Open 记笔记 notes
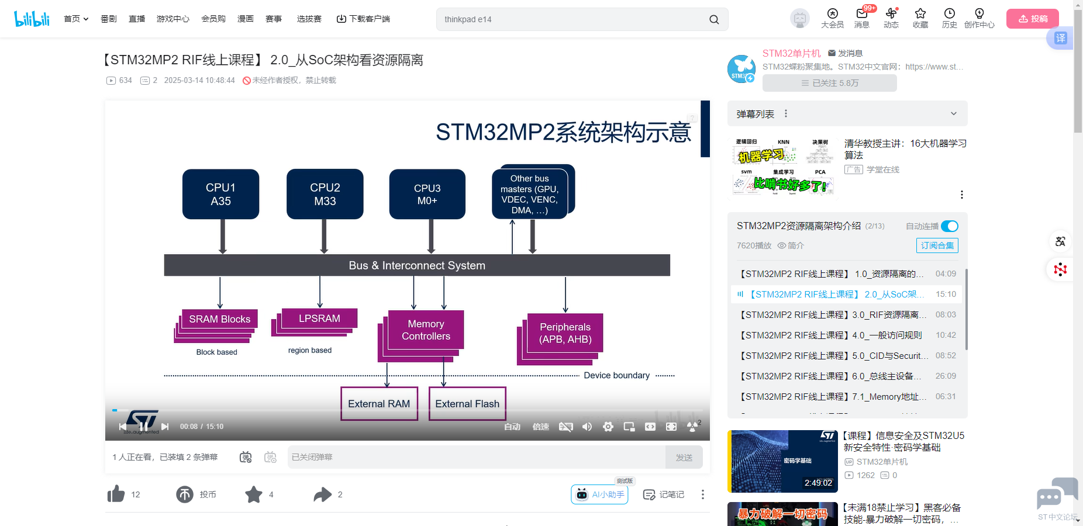 664,494
